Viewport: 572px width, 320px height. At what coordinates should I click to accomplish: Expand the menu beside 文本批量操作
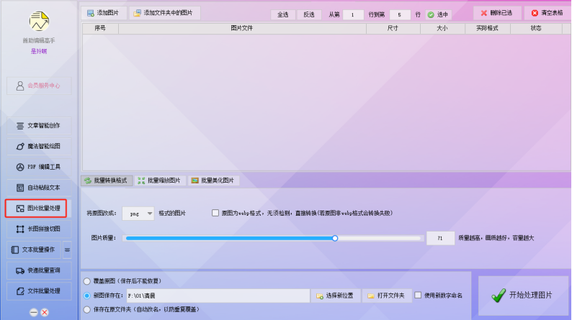(67, 250)
